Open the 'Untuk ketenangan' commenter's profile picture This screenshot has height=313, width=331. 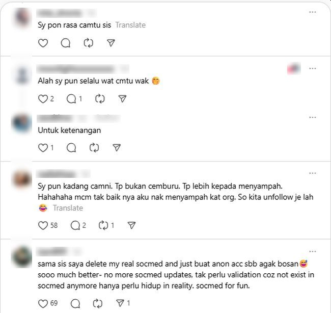[x=22, y=124]
